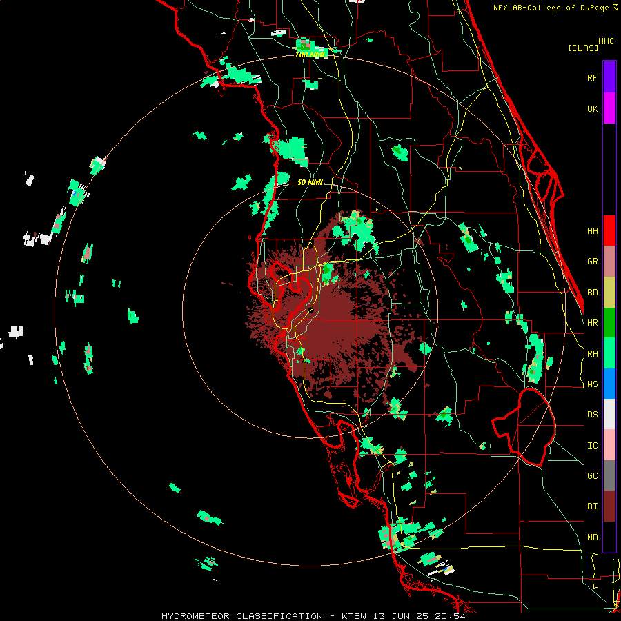Select the GC gray legend swatch
Screen dimensions: 621x621
(x=609, y=475)
